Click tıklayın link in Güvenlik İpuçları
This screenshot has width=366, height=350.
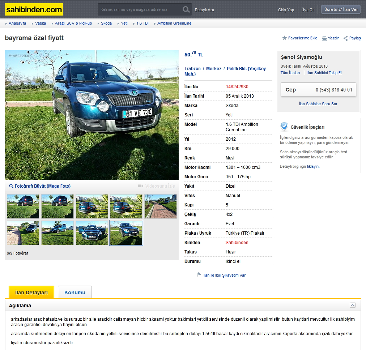(313, 167)
